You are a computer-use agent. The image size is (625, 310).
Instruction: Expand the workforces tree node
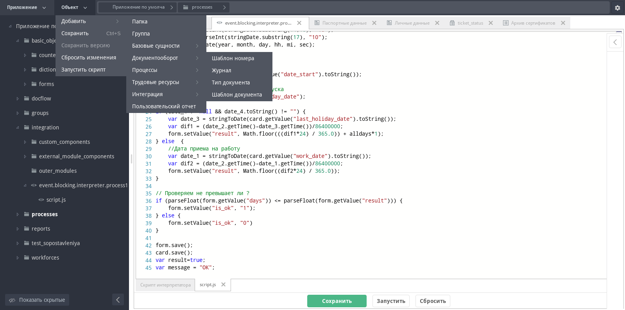(x=18, y=258)
